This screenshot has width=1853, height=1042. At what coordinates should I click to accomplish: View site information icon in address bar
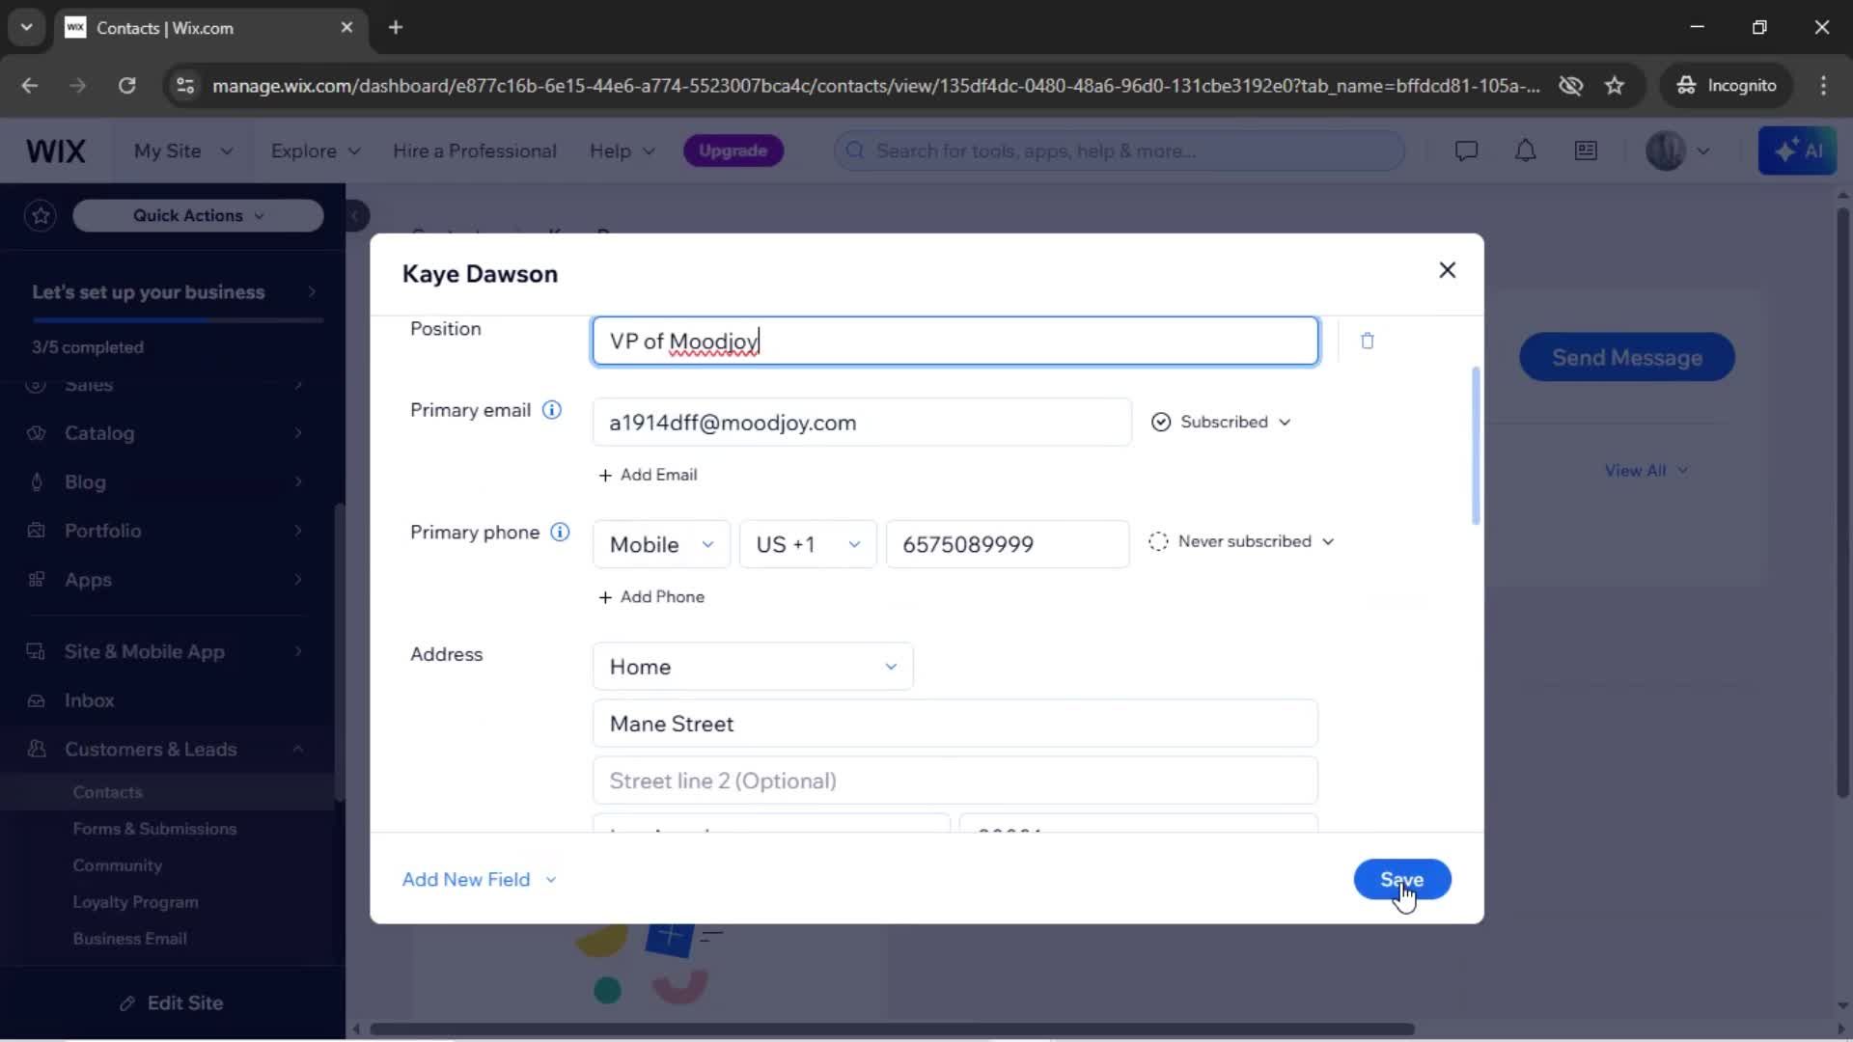(x=184, y=86)
